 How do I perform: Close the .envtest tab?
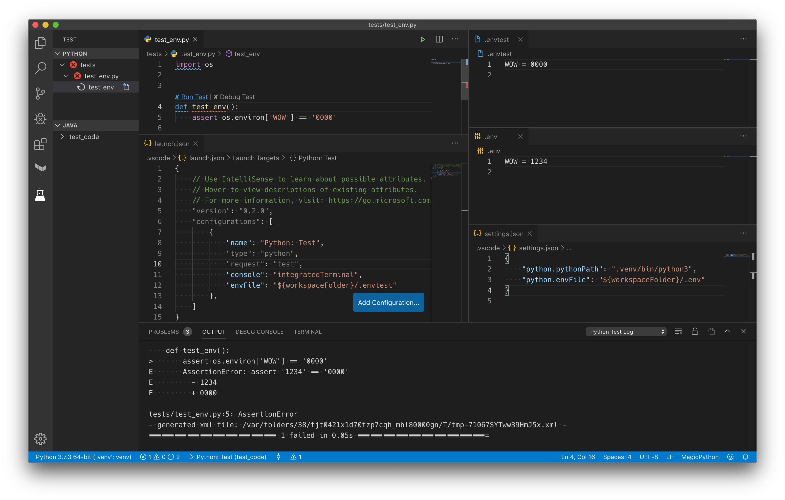point(520,39)
